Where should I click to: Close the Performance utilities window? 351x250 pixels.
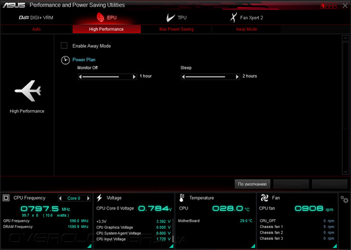click(345, 5)
